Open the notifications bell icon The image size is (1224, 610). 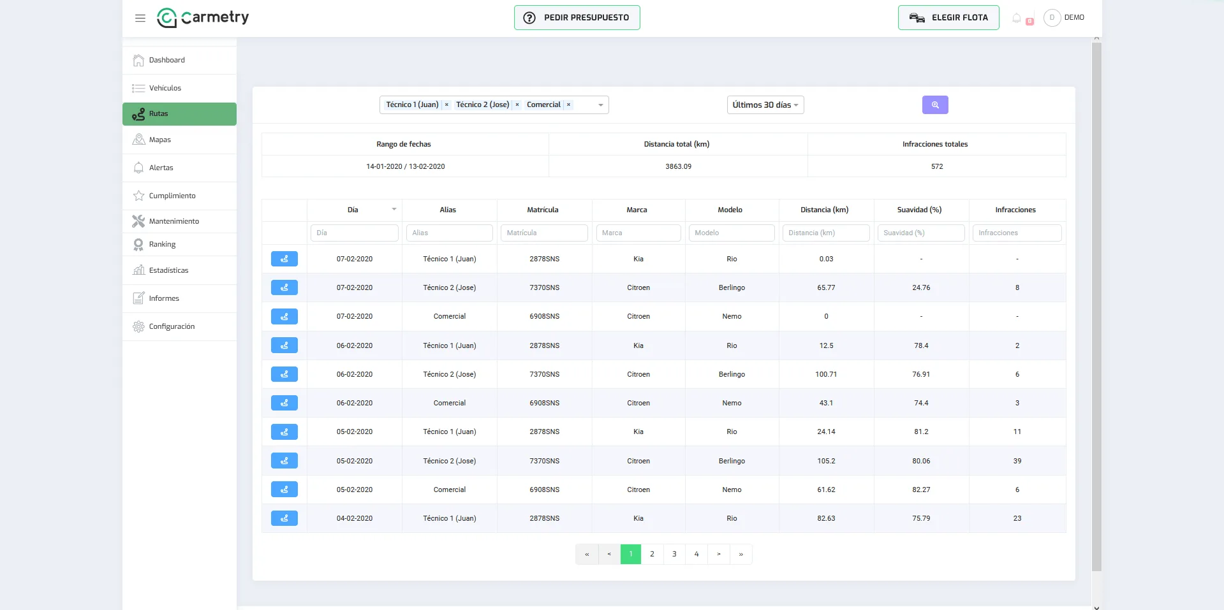[x=1017, y=18]
